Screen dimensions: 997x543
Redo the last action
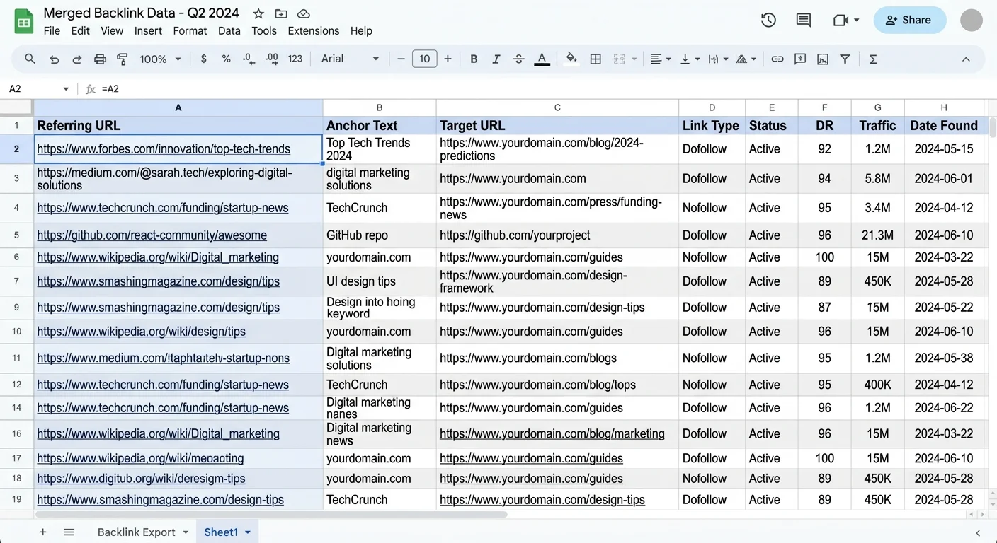click(x=77, y=59)
